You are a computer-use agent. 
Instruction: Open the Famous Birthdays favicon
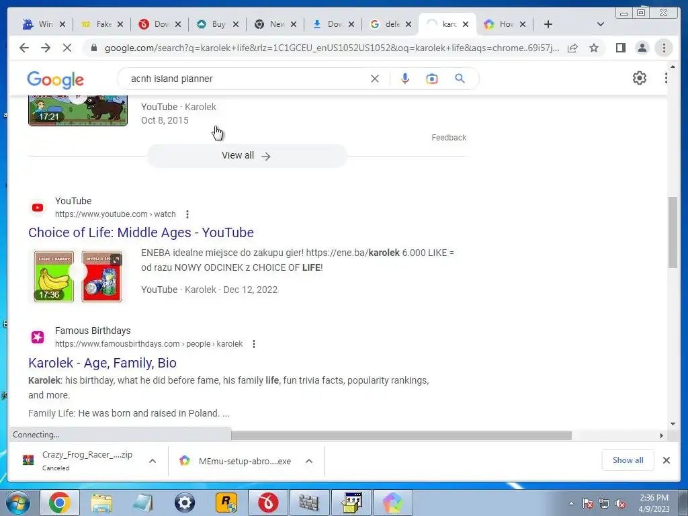point(38,337)
